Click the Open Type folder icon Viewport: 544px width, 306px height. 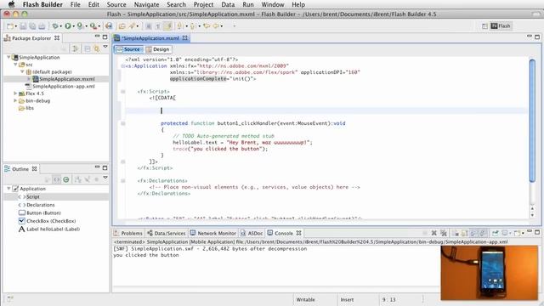coord(122,26)
